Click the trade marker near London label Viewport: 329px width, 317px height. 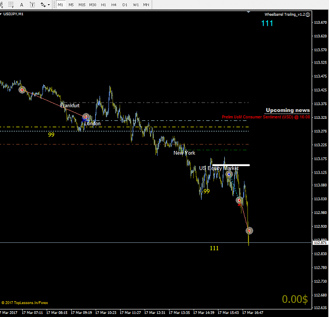point(86,117)
